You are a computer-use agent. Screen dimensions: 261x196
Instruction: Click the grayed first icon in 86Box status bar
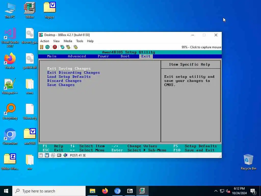pyautogui.click(x=41, y=155)
